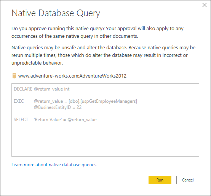Click the '[dbo].[uspGetEmployeeManagers]' EXEC line
This screenshot has height=196, width=211.
tap(75, 101)
